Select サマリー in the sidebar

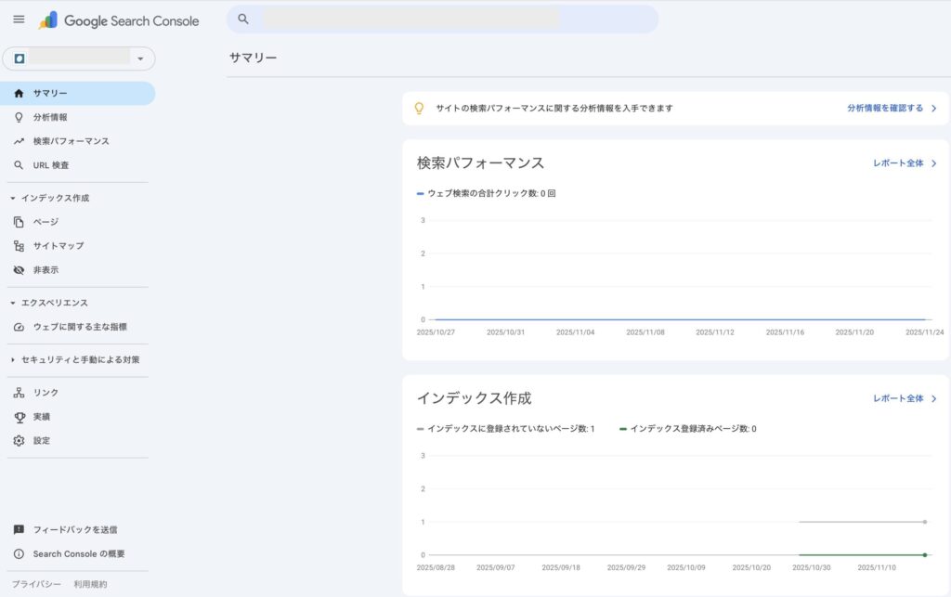[x=50, y=93]
